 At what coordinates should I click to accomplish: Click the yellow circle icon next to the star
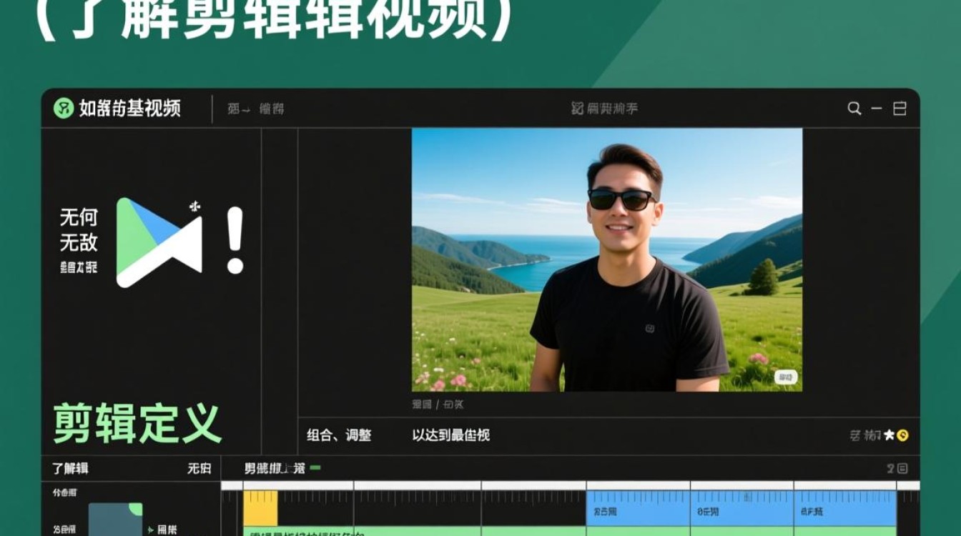click(x=902, y=435)
